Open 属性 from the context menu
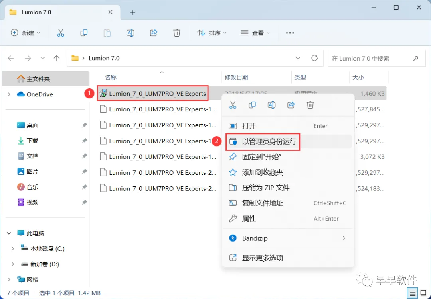 click(288, 219)
